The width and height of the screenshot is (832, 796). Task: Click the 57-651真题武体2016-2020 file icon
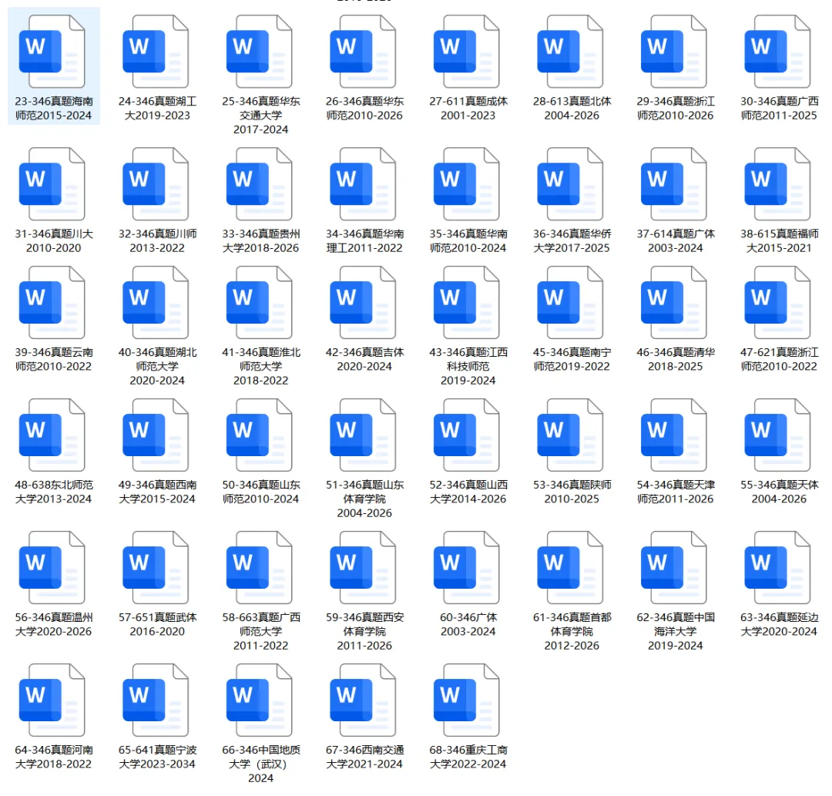tap(156, 568)
